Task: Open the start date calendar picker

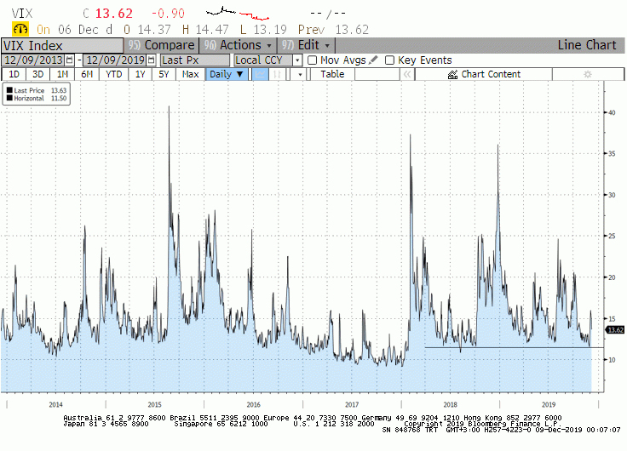Action: pyautogui.click(x=70, y=60)
